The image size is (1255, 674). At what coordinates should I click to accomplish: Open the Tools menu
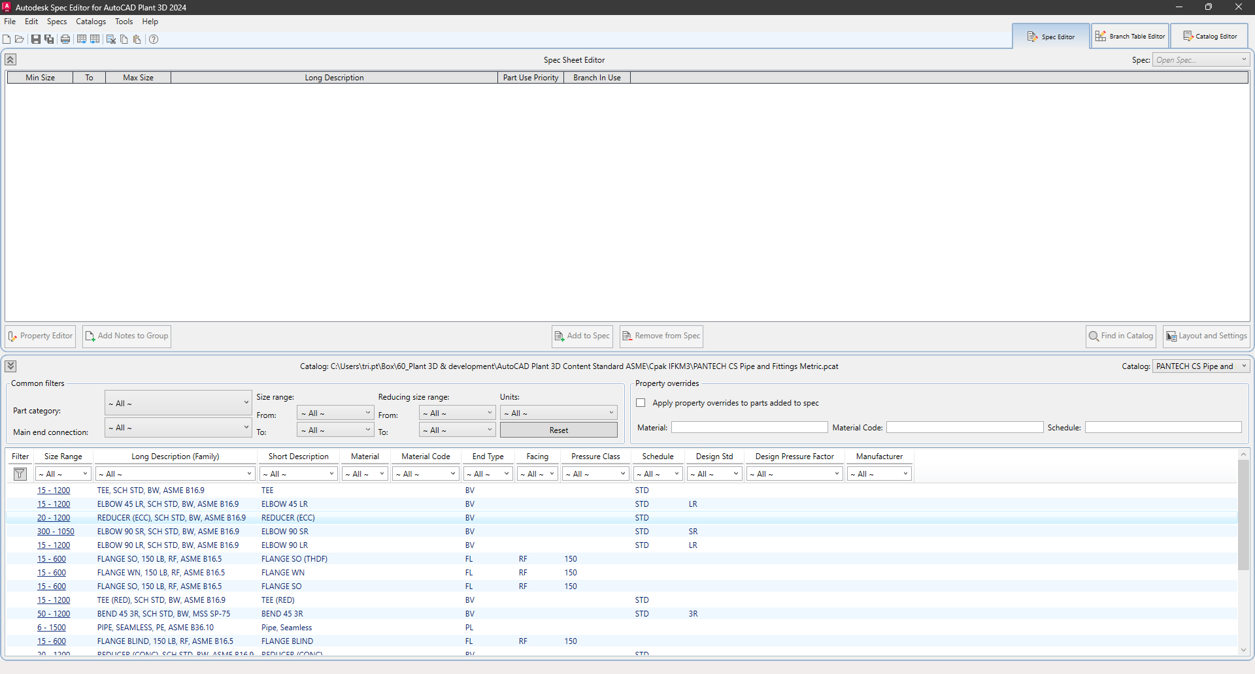(x=124, y=22)
